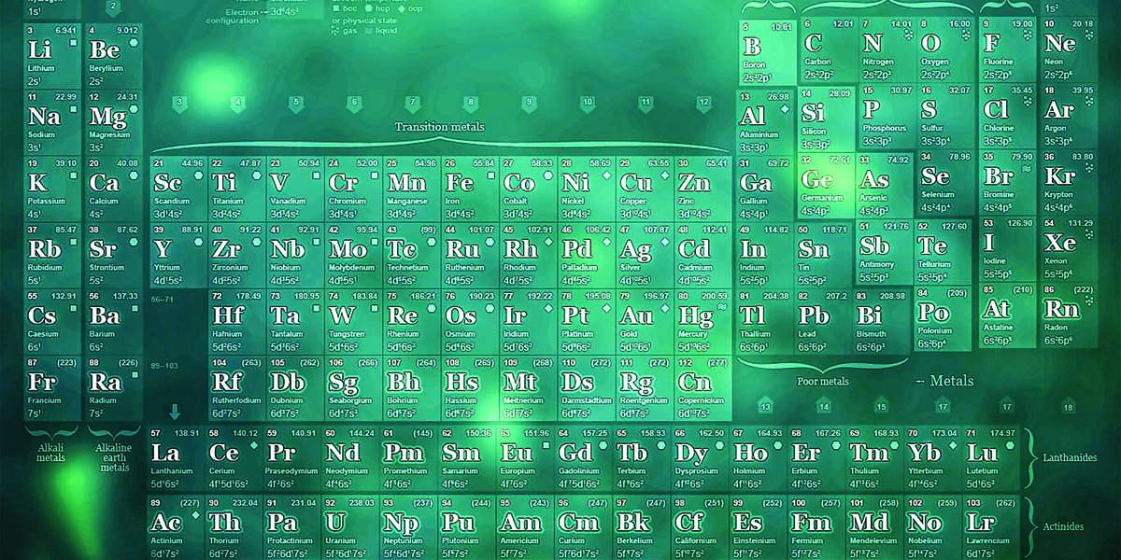This screenshot has width=1121, height=560.
Task: Select the Iron element cell
Action: 471,189
